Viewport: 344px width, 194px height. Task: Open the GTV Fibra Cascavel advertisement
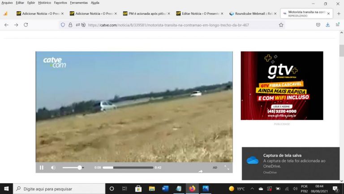tap(282, 86)
